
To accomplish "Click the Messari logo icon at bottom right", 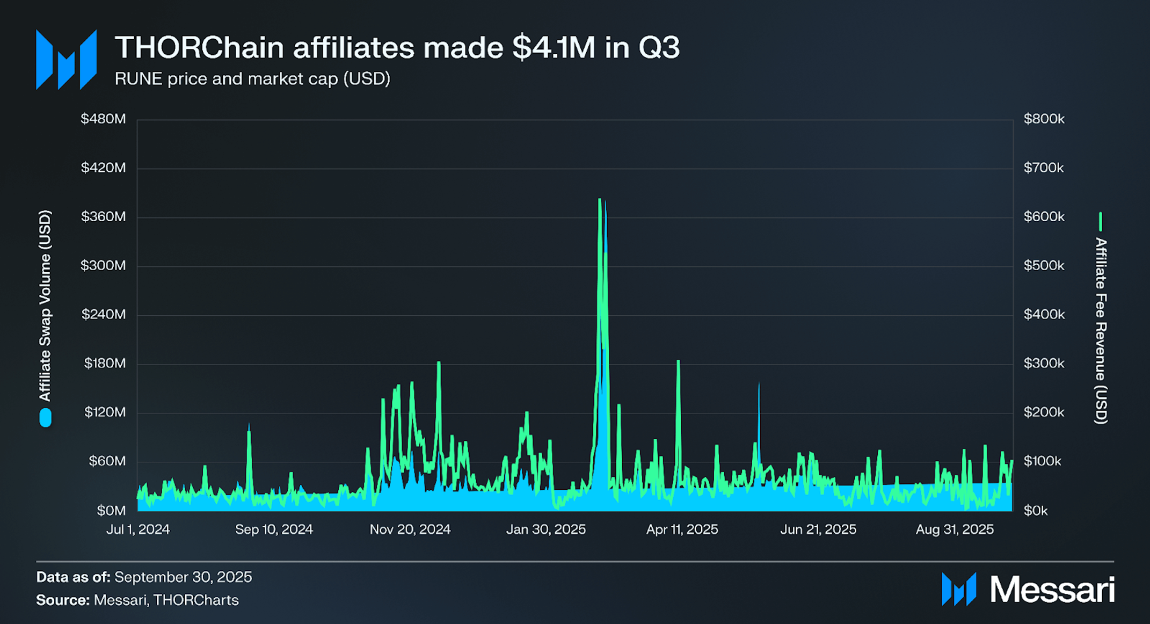I will click(958, 589).
